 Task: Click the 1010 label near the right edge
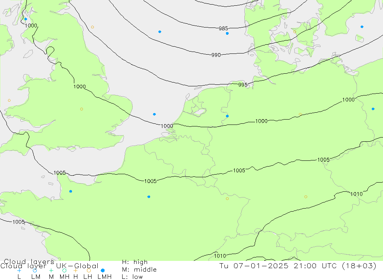pyautogui.click(x=357, y=194)
